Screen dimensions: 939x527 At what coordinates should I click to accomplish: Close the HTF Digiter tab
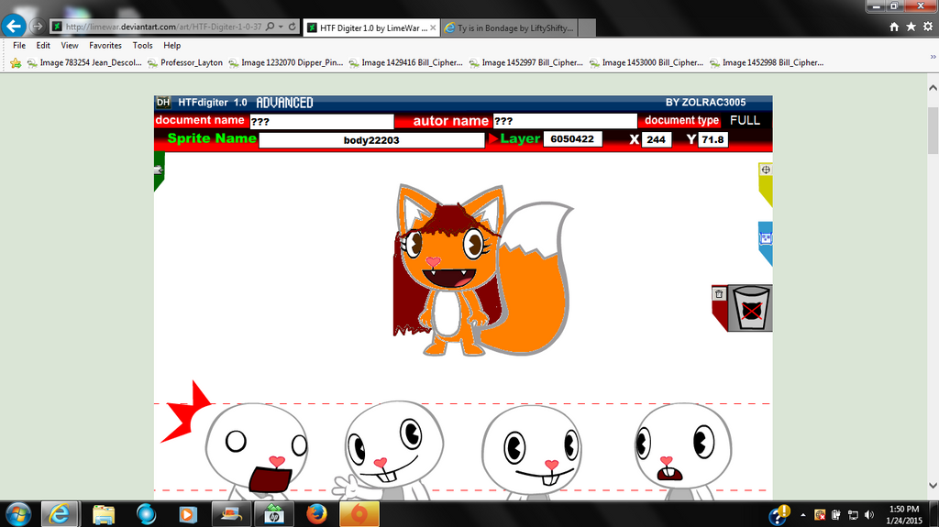(x=433, y=27)
